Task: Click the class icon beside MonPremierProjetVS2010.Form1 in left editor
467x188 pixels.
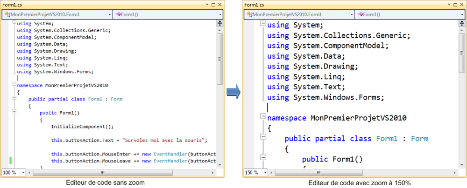Action: (7, 14)
